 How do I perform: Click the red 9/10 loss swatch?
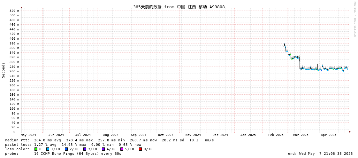tap(140, 149)
